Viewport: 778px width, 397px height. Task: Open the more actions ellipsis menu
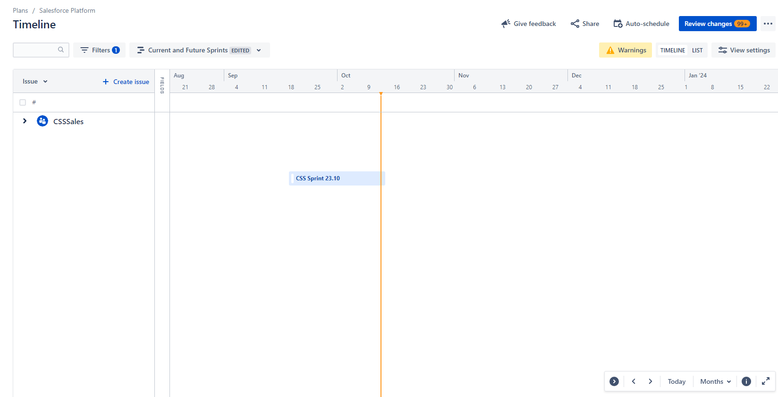(x=768, y=24)
